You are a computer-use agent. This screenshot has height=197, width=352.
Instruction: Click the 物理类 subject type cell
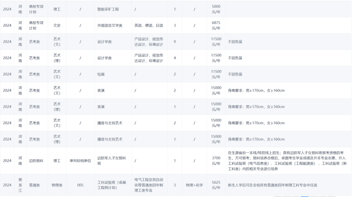(x=57, y=185)
